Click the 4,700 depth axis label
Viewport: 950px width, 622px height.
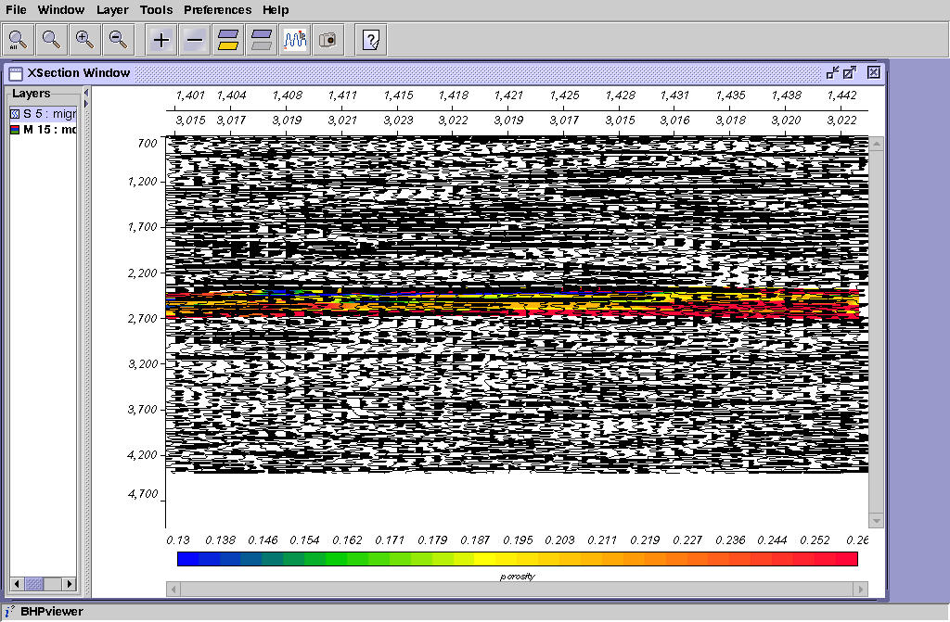[142, 493]
